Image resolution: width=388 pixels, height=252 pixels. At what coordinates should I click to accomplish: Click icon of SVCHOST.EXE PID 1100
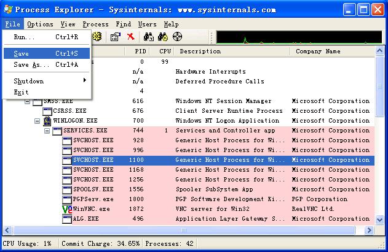click(67, 160)
